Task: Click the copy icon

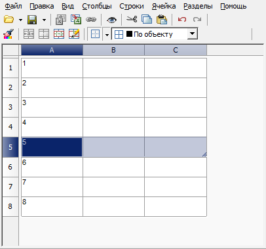Action: (147, 19)
